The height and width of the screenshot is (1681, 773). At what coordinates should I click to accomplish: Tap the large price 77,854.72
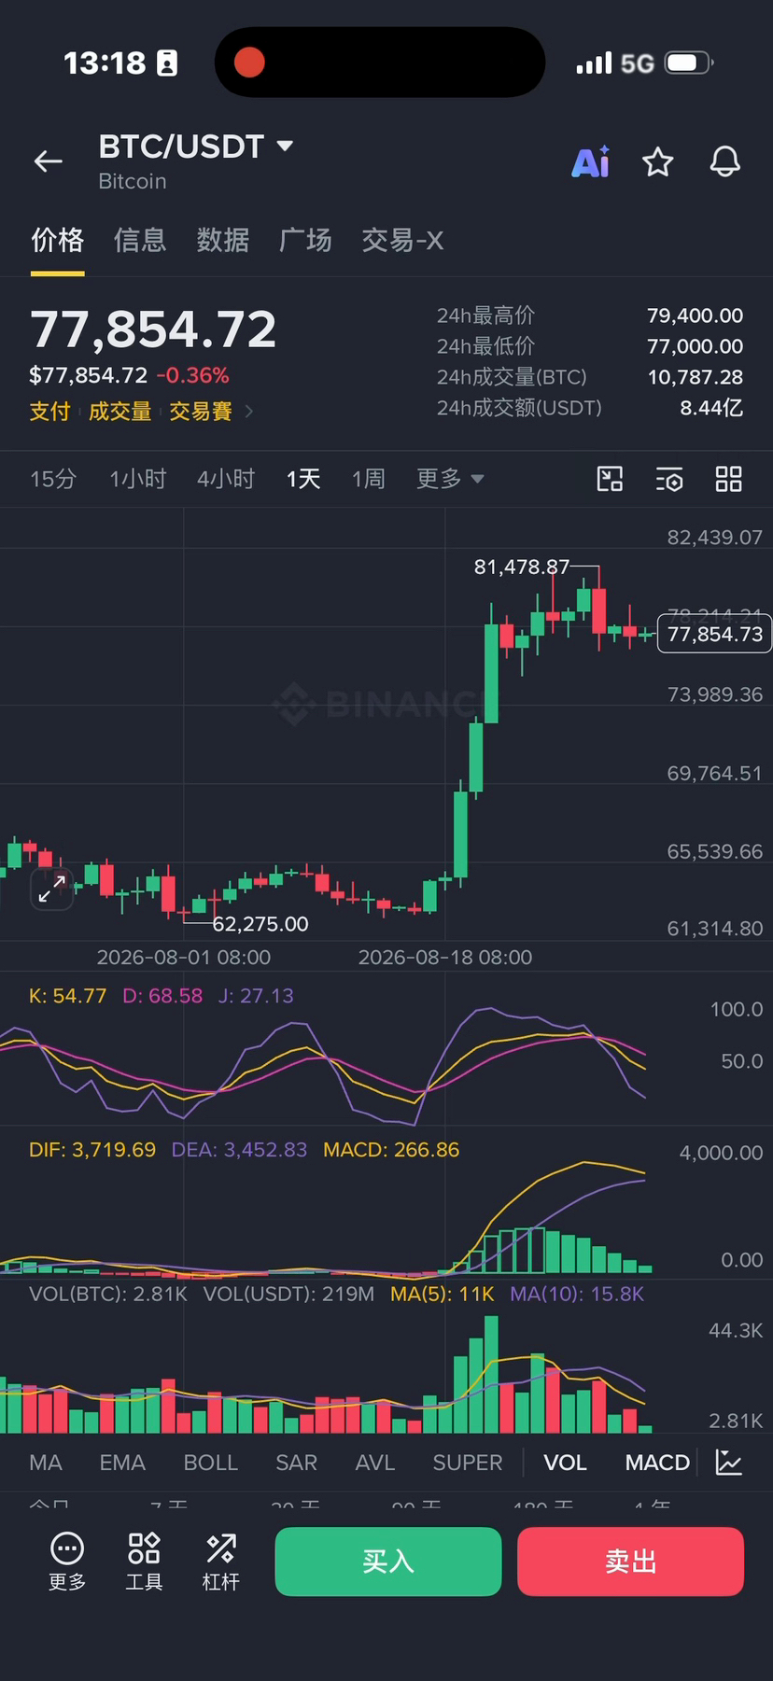pos(153,329)
